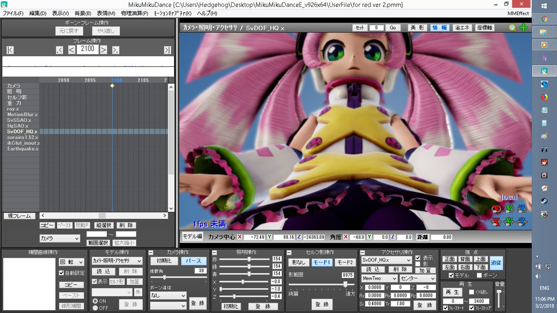Open Chrome from the taskbar
Image resolution: width=557 pixels, height=313 pixels.
coord(544,19)
